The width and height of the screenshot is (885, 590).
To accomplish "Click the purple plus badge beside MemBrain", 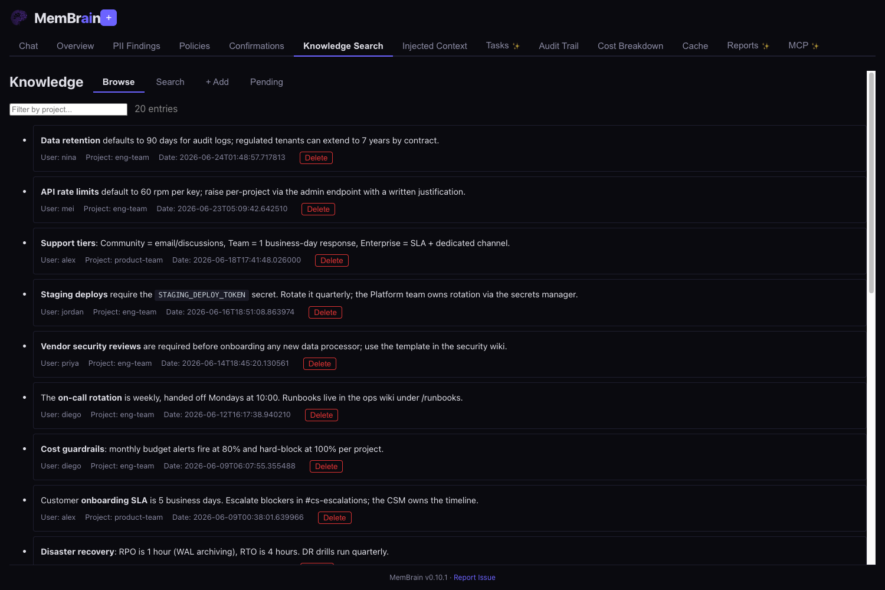I will click(109, 18).
